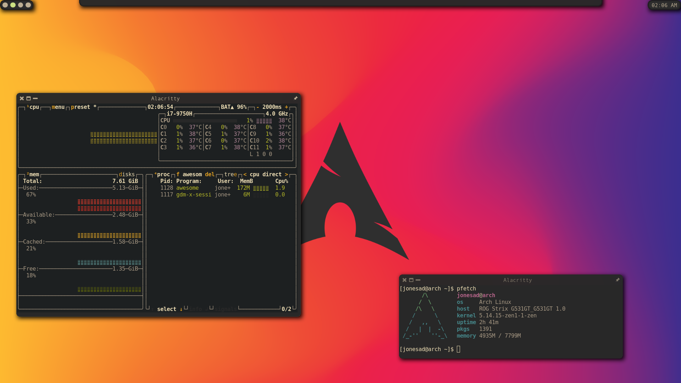The height and width of the screenshot is (383, 681).
Task: Open the btop menu button
Action: 58,107
